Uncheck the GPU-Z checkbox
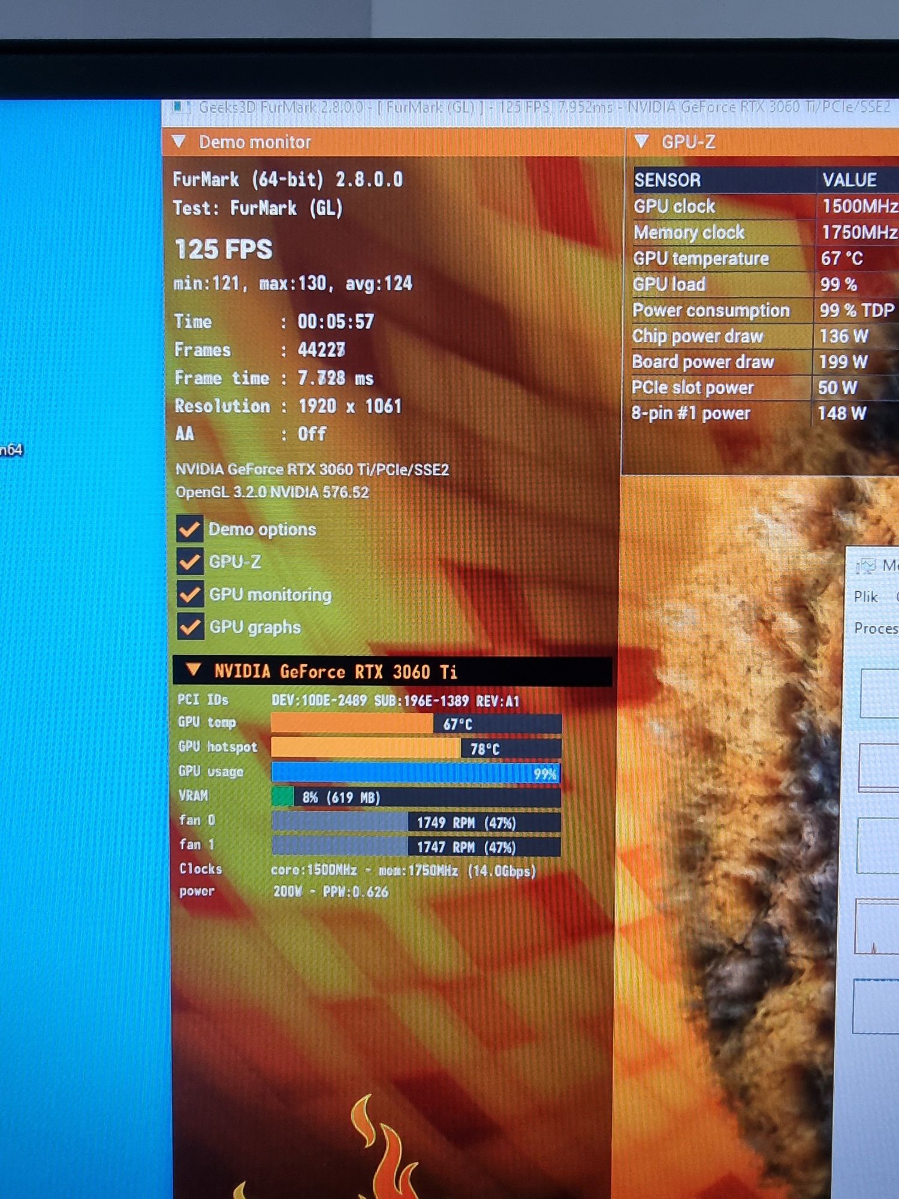Image resolution: width=899 pixels, height=1199 pixels. click(x=190, y=562)
